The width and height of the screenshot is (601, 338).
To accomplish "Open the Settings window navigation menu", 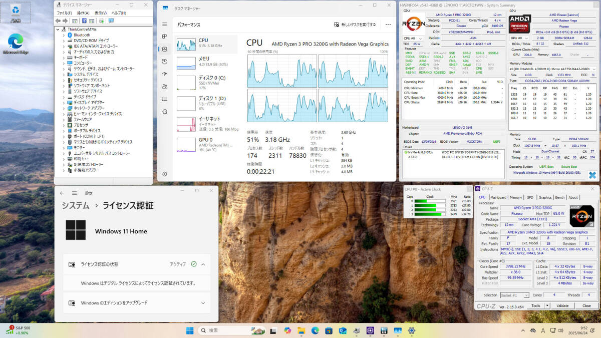I will (74, 193).
